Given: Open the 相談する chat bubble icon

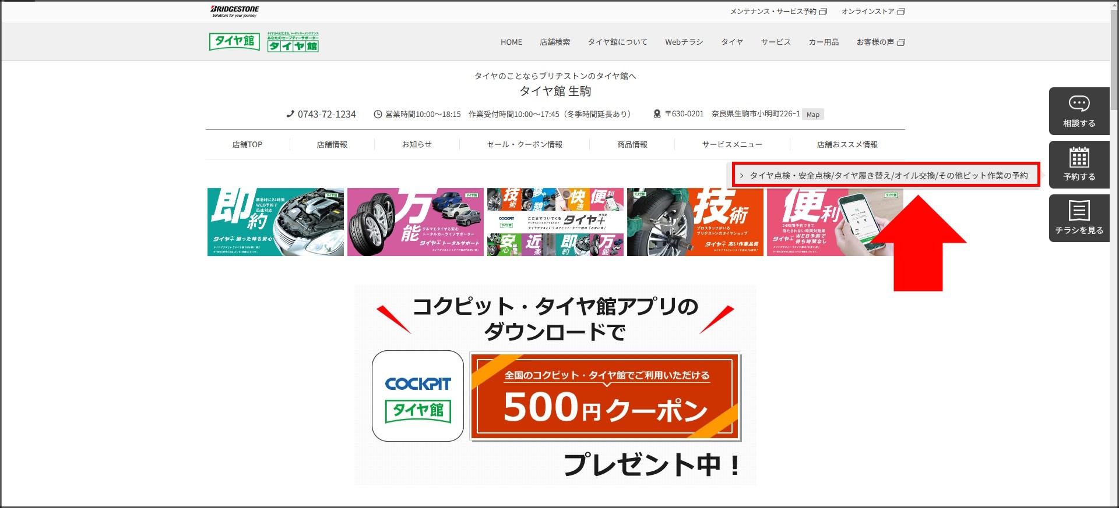Looking at the screenshot, I should (1079, 104).
